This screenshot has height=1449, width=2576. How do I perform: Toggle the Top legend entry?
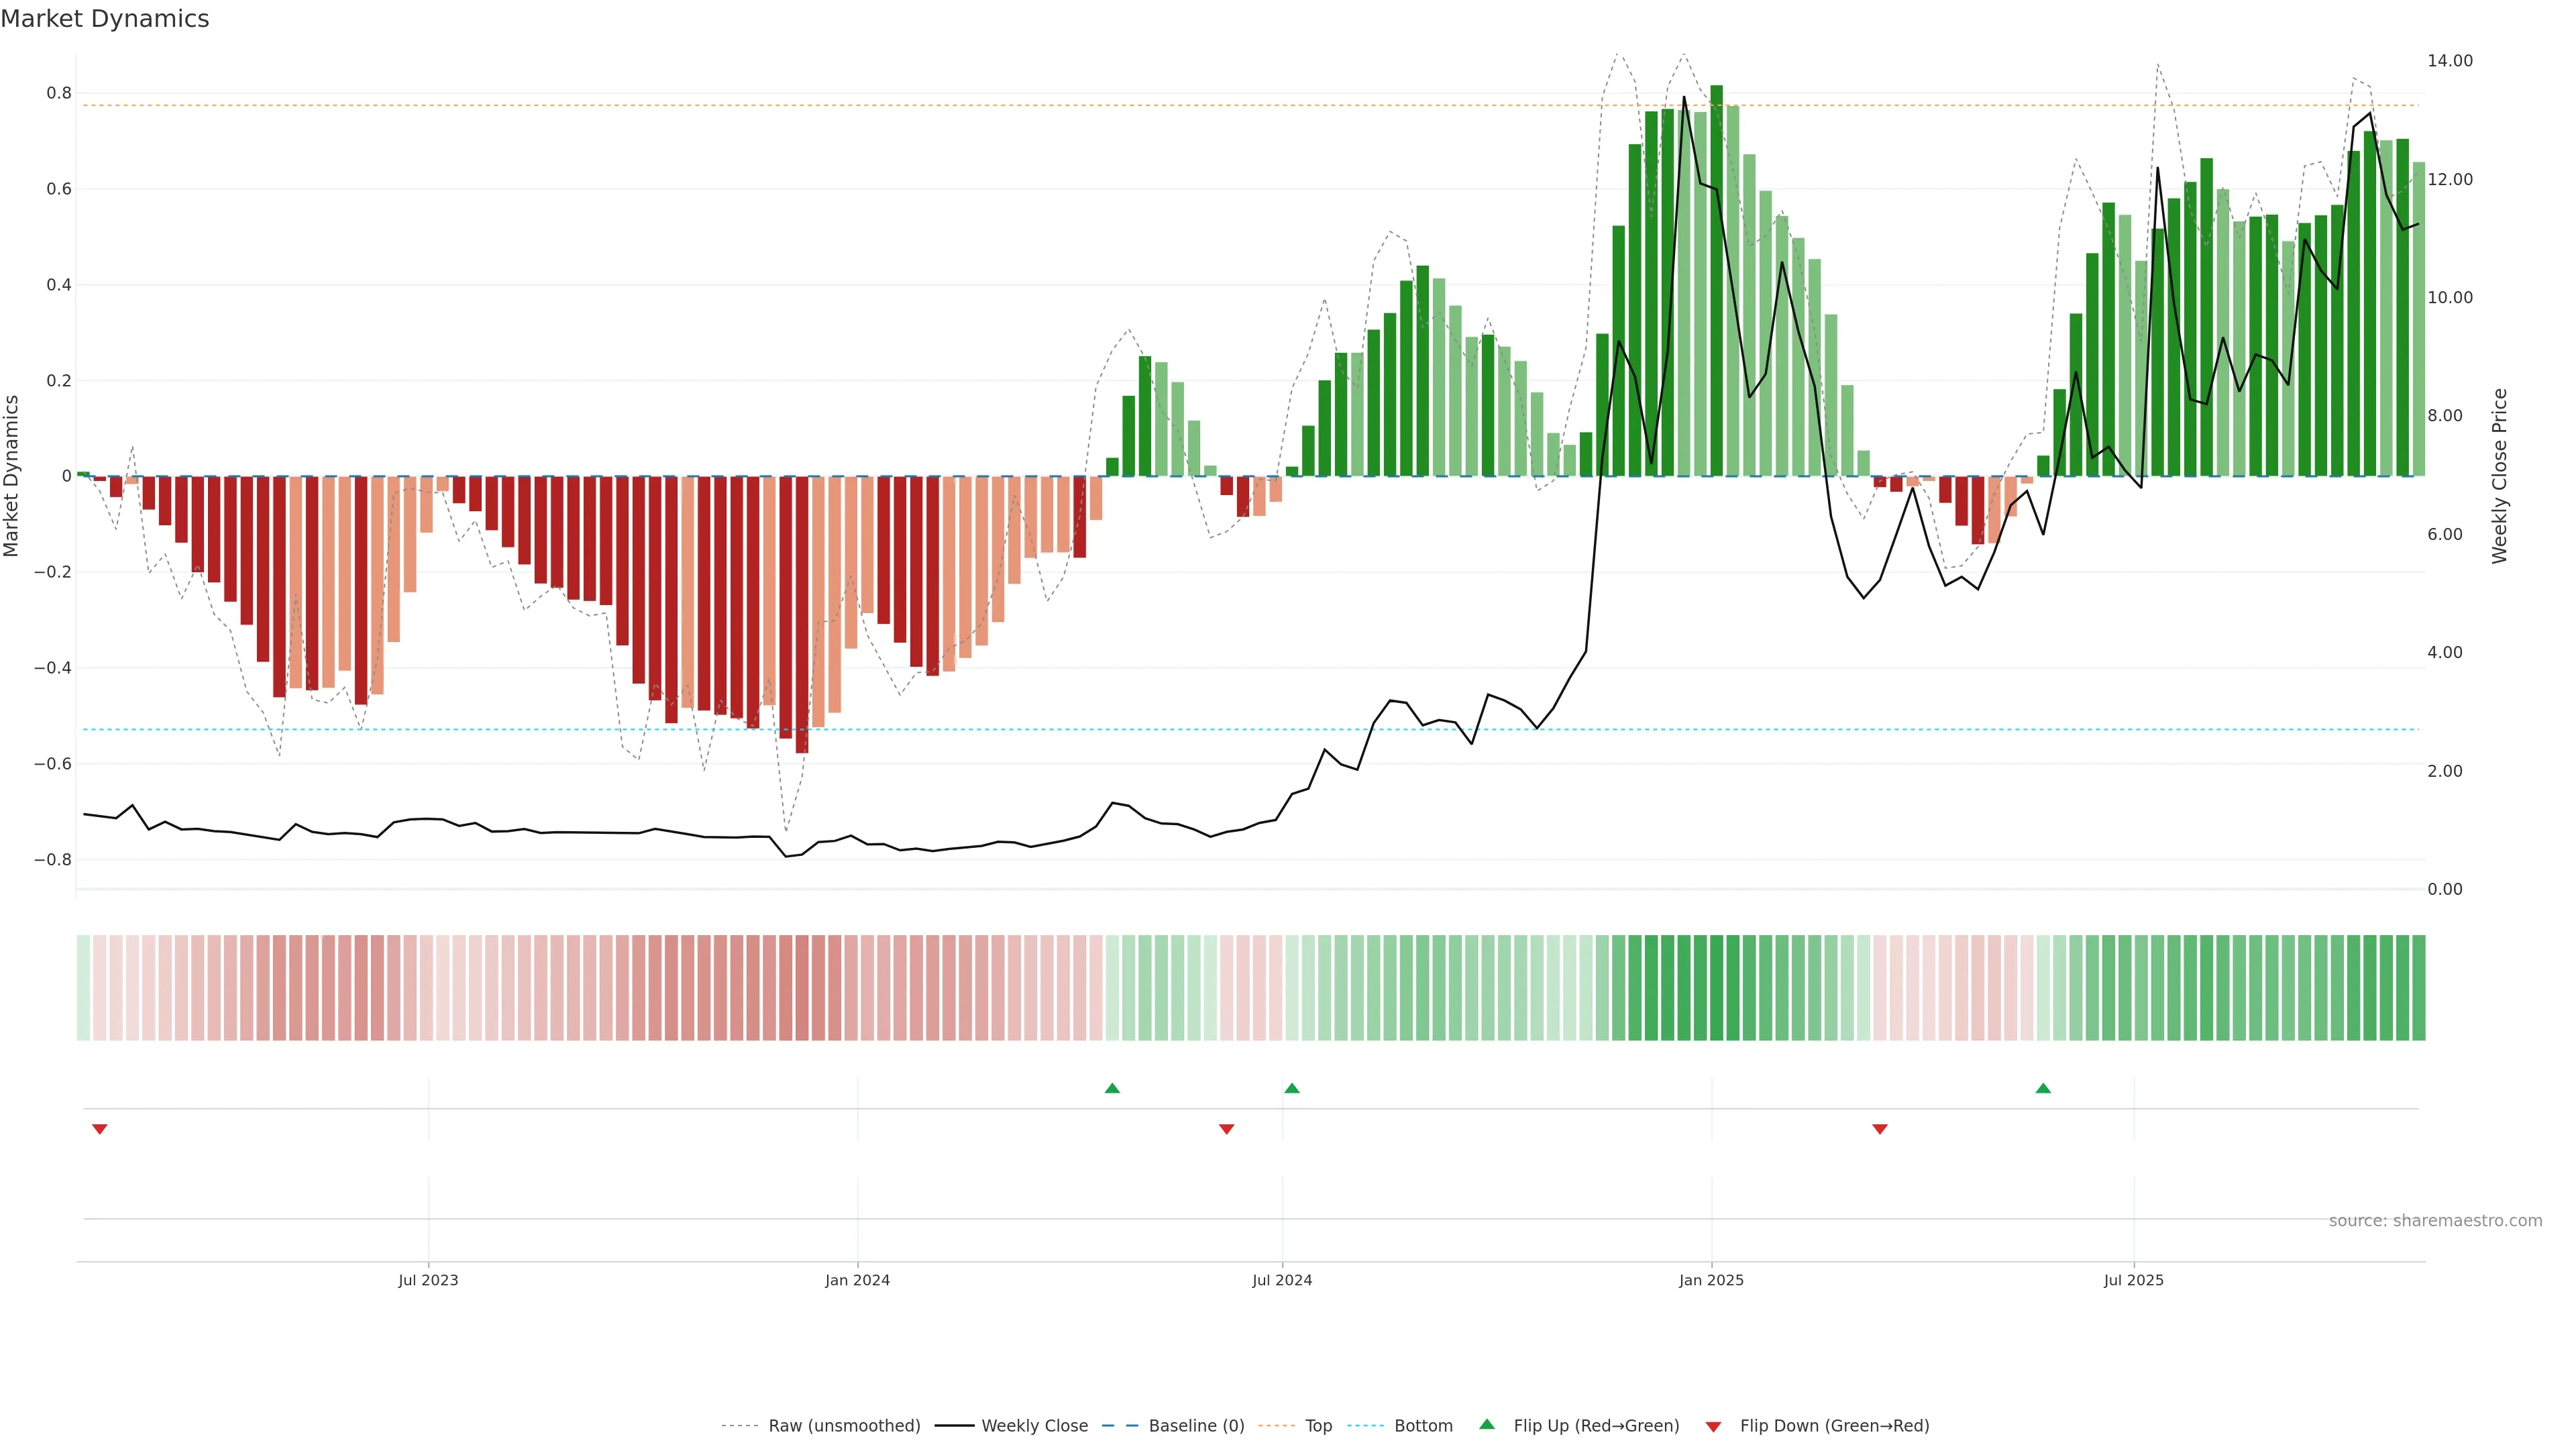[1318, 1426]
